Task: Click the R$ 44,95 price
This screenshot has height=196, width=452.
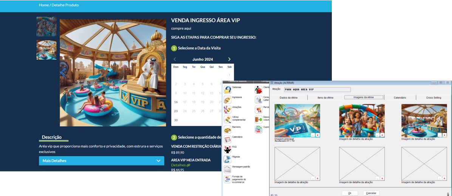Action: [x=178, y=170]
